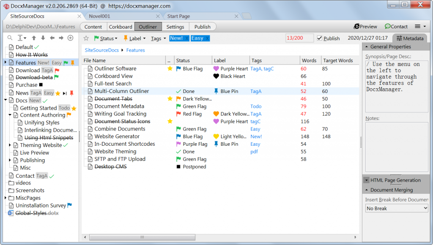This screenshot has width=433, height=245.
Task: Click the yellow heart icon in Website Generator row
Action: click(x=216, y=136)
